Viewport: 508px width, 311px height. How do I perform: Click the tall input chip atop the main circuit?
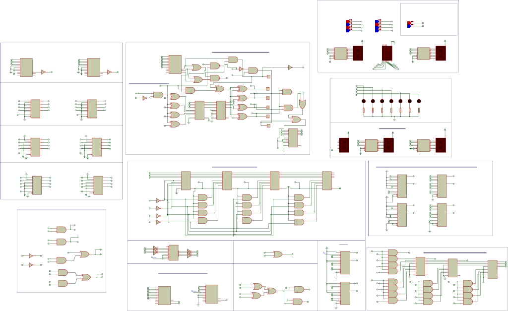[175, 64]
